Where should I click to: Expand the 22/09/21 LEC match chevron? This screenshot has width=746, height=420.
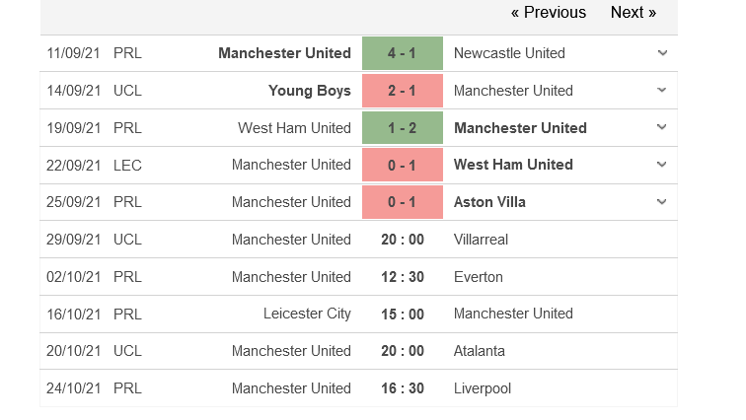(662, 165)
